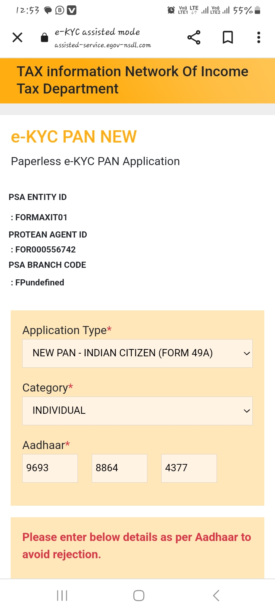This screenshot has height=613, width=275.
Task: Close the e-KYC browser tab
Action: [18, 38]
